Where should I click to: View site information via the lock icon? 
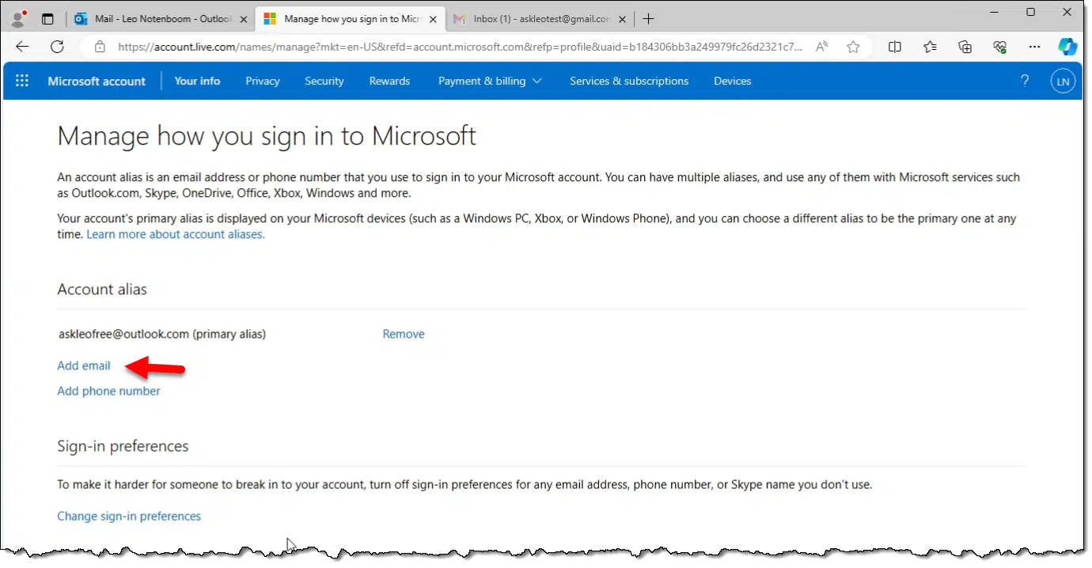coord(100,47)
